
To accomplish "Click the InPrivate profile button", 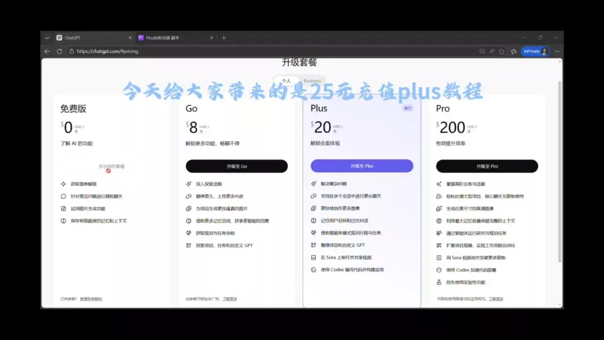I will 535,51.
